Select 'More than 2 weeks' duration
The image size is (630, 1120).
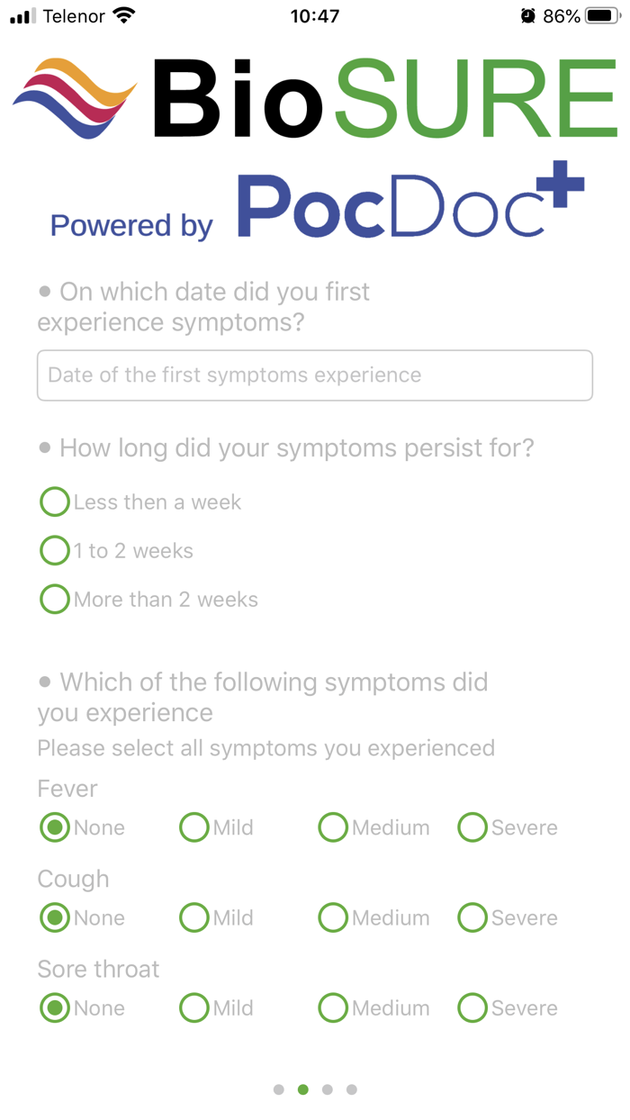[x=54, y=599]
